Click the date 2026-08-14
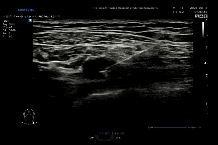The image size is (218, 145). (x=199, y=8)
